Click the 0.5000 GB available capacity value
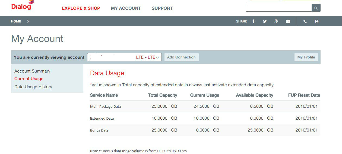342x154 pixels. pos(262,106)
